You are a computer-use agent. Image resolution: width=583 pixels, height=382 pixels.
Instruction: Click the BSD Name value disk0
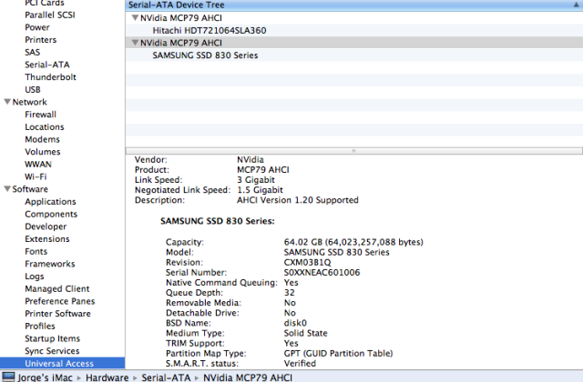[295, 323]
